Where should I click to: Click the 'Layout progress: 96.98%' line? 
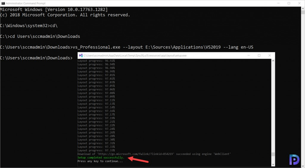(x=96, y=68)
